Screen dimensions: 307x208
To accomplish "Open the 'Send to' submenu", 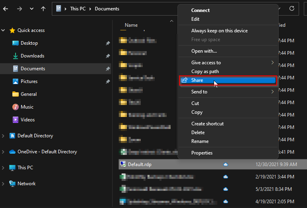I will point(228,91).
